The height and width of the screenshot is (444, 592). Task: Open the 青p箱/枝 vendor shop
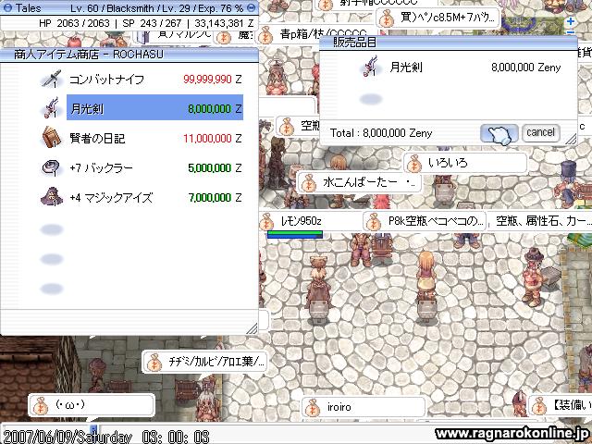pos(316,35)
